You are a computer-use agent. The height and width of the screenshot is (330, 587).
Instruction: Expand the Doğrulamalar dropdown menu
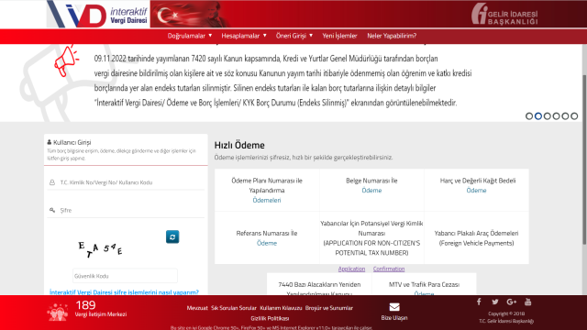[x=190, y=36]
